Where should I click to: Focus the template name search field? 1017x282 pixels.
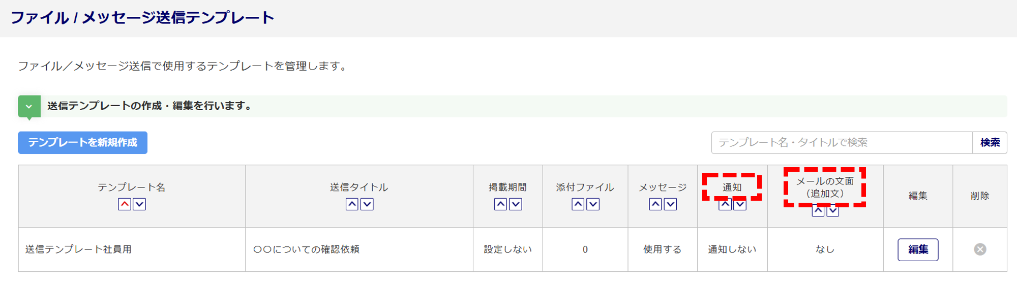click(x=842, y=143)
